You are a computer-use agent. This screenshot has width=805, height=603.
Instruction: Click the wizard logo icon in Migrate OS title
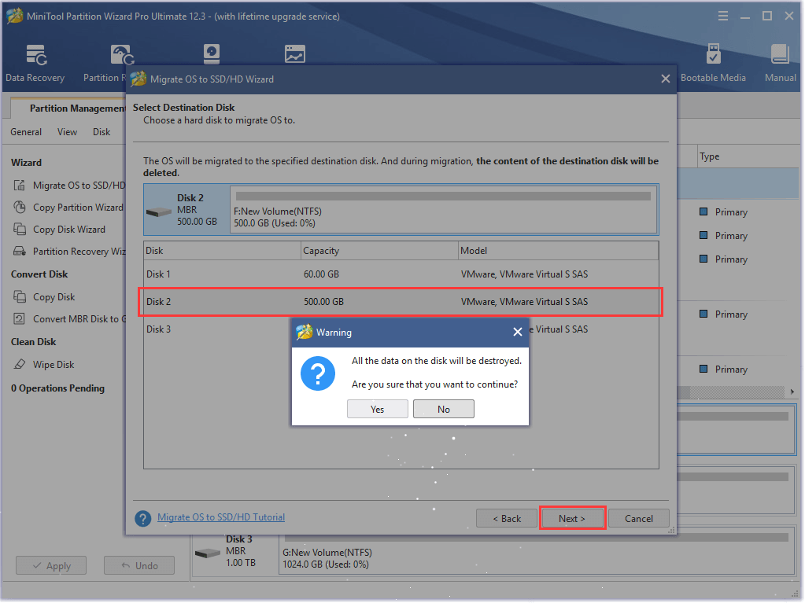(x=138, y=79)
